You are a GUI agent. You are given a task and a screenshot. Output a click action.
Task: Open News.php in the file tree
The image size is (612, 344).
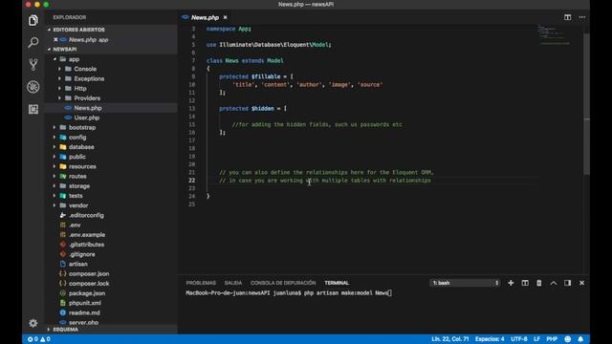tap(88, 108)
